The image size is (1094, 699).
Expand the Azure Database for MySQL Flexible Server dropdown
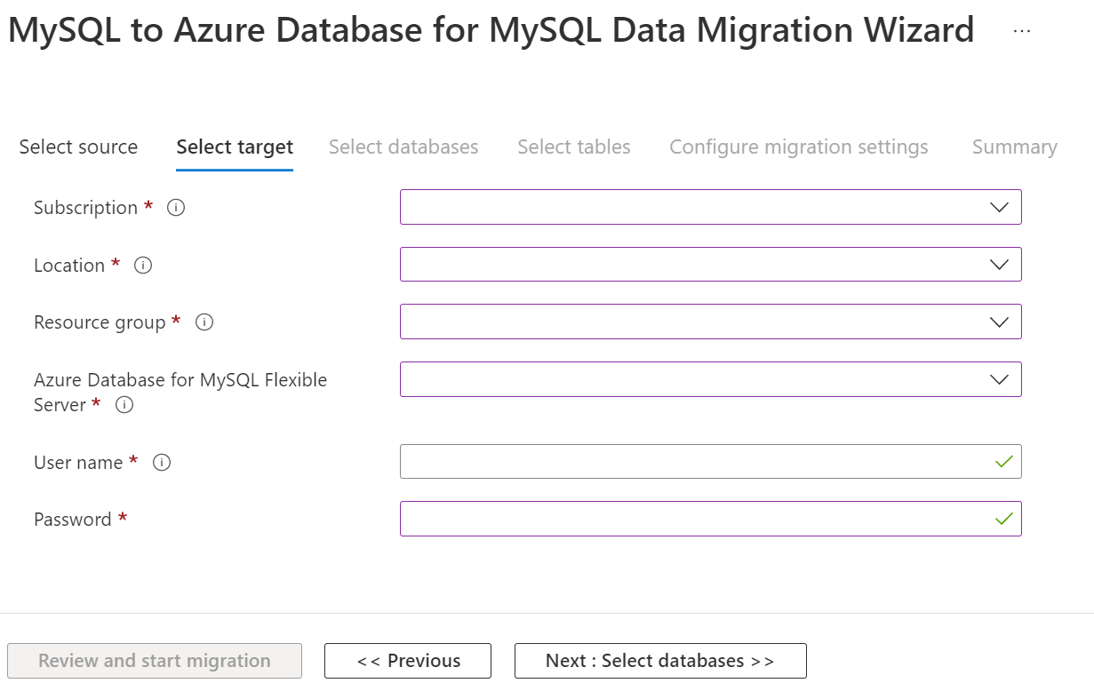[x=999, y=379]
